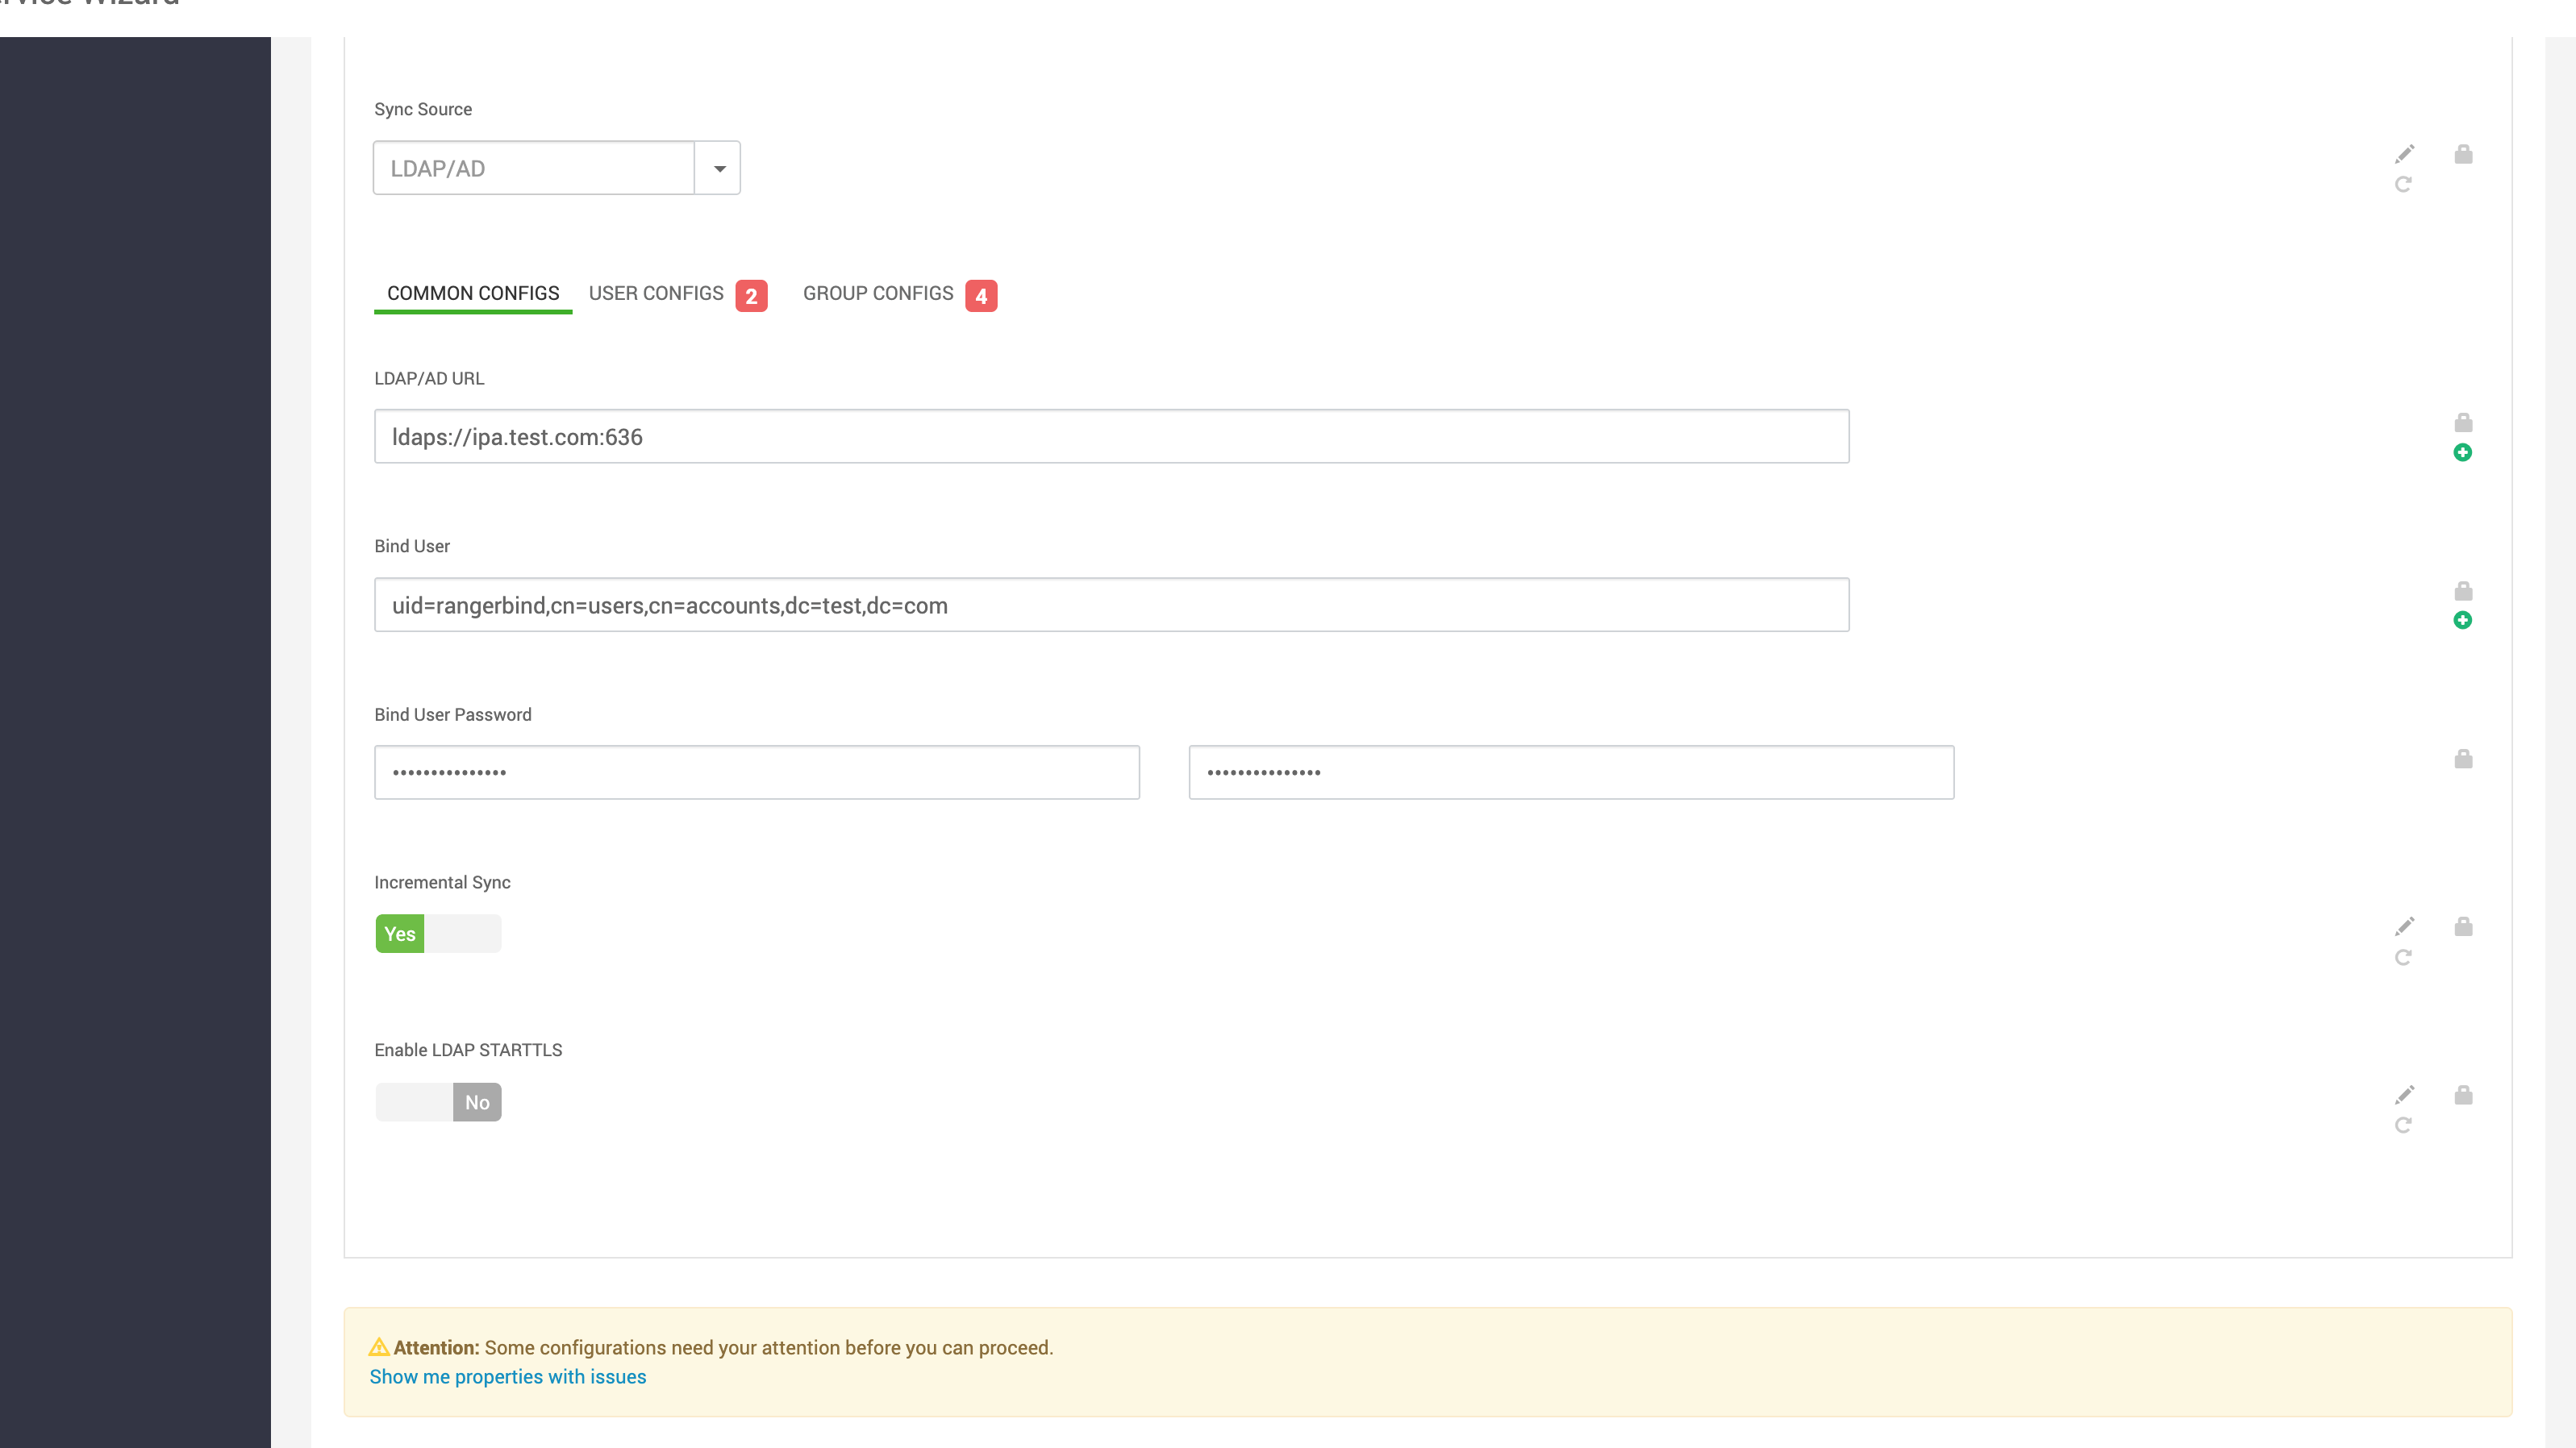Toggle the Enable LDAP STARTTLS switch
Image resolution: width=2576 pixels, height=1448 pixels.
tap(438, 1102)
